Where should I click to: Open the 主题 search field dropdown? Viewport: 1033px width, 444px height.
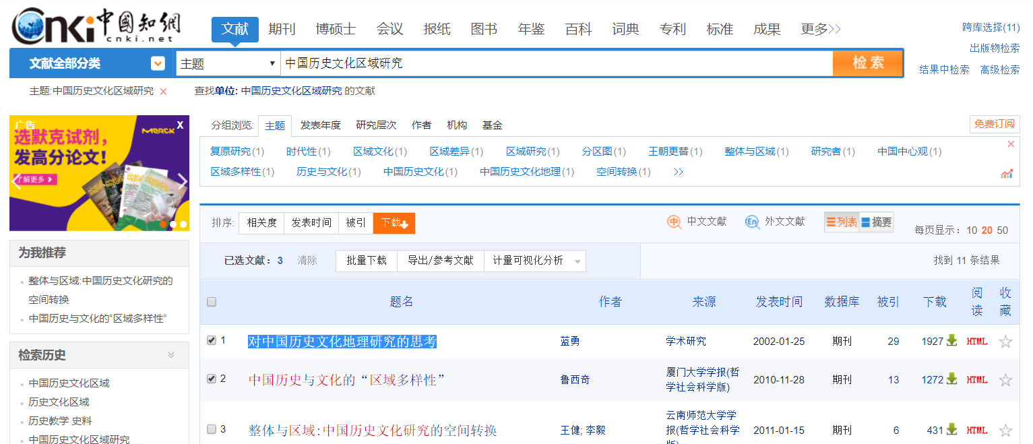(228, 63)
